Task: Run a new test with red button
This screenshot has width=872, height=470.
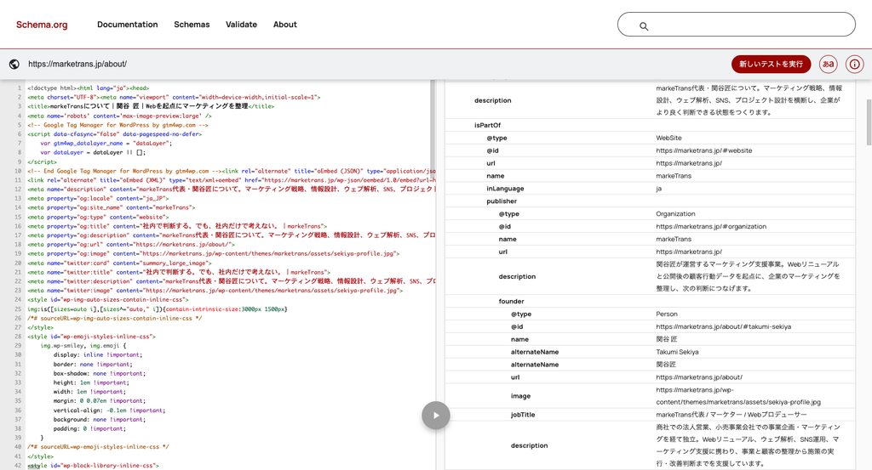Action: click(x=771, y=64)
